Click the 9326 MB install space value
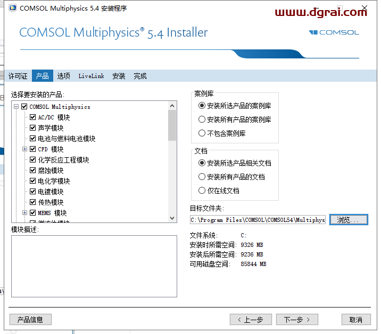 pyautogui.click(x=252, y=245)
